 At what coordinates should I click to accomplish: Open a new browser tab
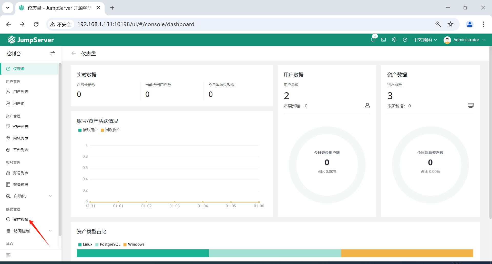(x=112, y=8)
